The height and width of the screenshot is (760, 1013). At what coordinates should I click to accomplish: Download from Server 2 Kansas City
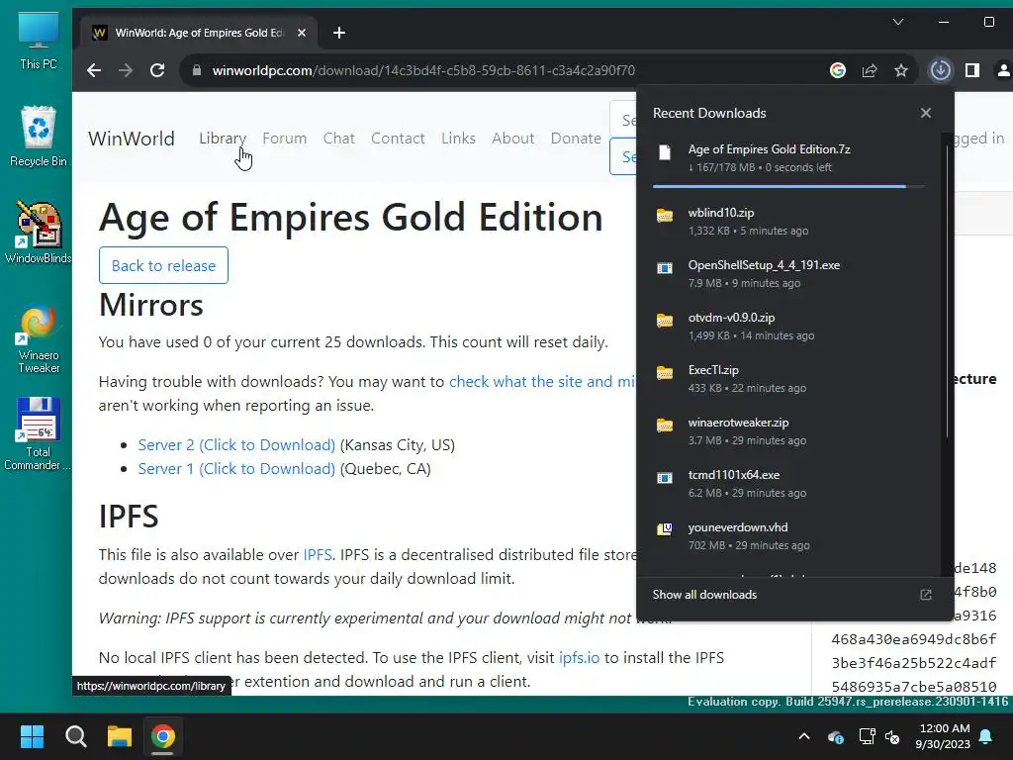(236, 444)
